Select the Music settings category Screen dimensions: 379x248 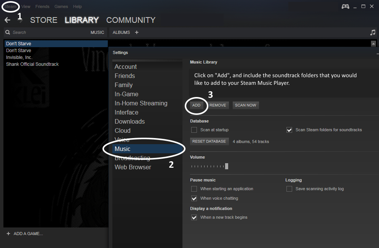pyautogui.click(x=147, y=149)
